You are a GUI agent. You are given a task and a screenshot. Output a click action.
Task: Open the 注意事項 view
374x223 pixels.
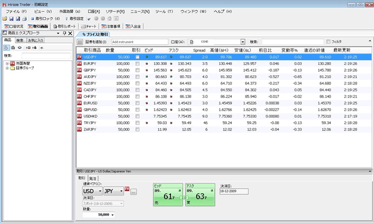coord(111,26)
